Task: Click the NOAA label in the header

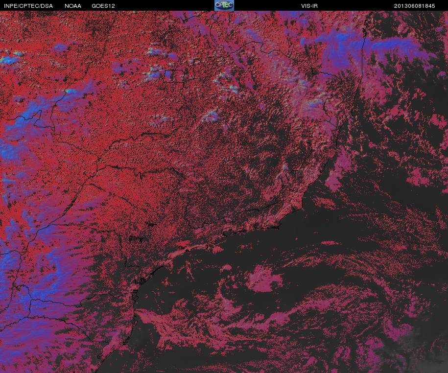Action: pos(73,6)
